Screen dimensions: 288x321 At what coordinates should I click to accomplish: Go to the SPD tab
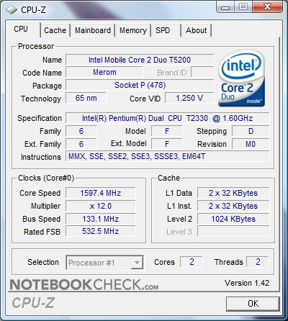pos(166,30)
